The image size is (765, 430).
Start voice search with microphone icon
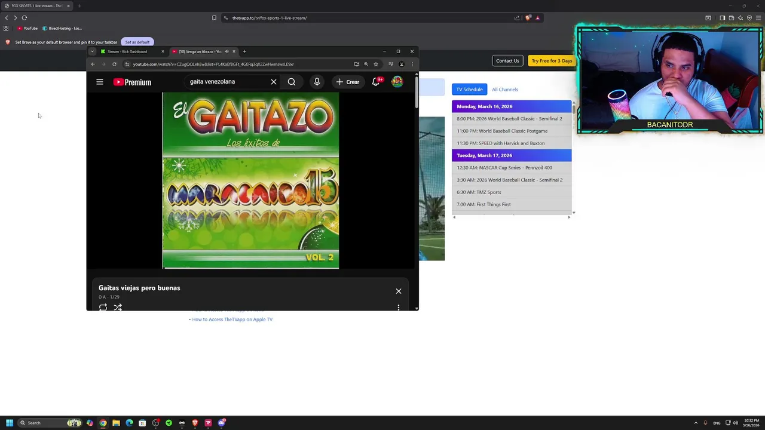tap(317, 82)
